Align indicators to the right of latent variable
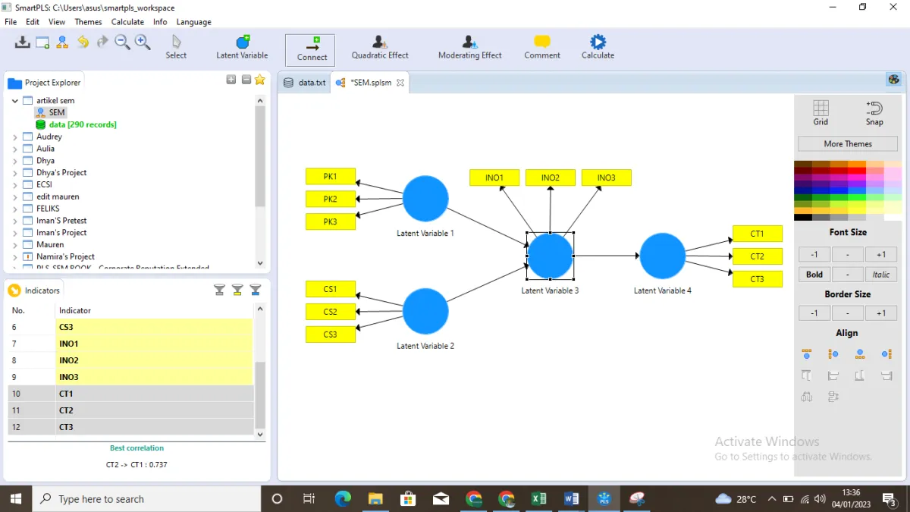This screenshot has width=910, height=512. tap(886, 354)
